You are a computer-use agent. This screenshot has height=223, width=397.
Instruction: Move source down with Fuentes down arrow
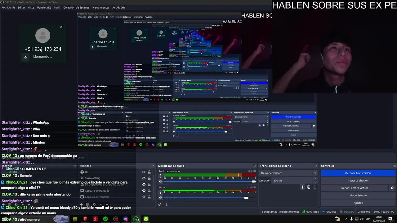[107, 204]
